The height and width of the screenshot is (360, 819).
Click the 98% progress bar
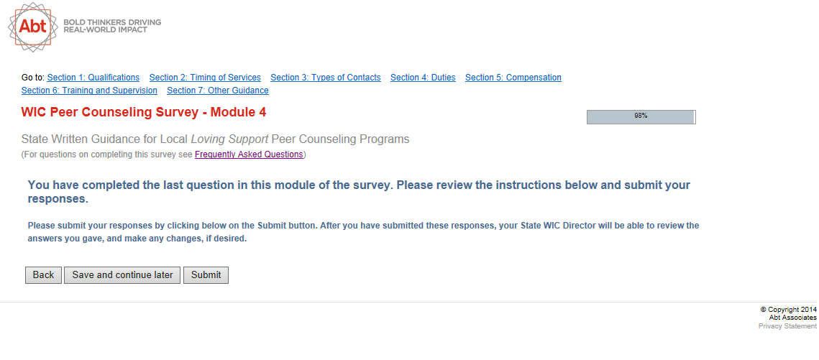point(641,116)
